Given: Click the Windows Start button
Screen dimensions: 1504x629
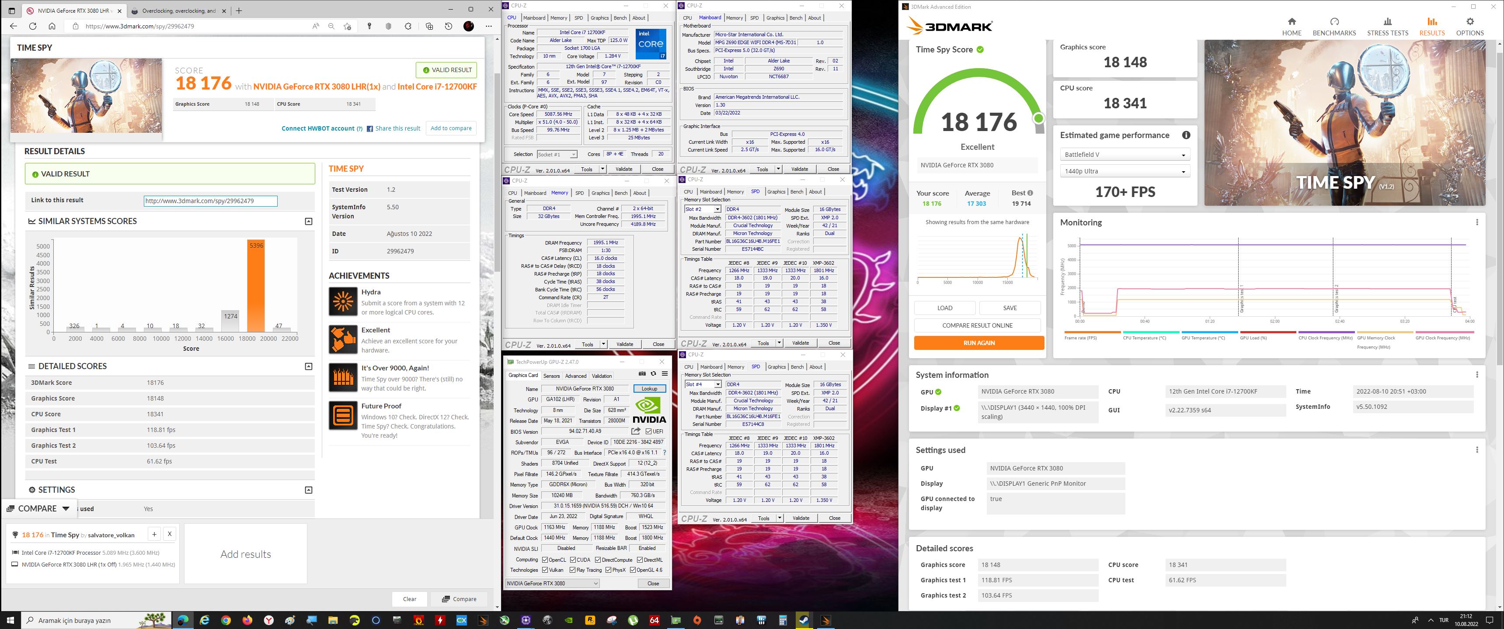Looking at the screenshot, I should click(x=10, y=620).
